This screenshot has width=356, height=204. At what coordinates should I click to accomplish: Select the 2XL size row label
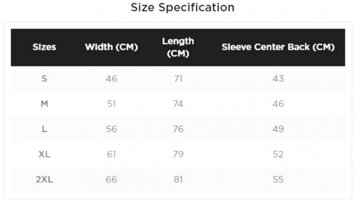(44, 180)
